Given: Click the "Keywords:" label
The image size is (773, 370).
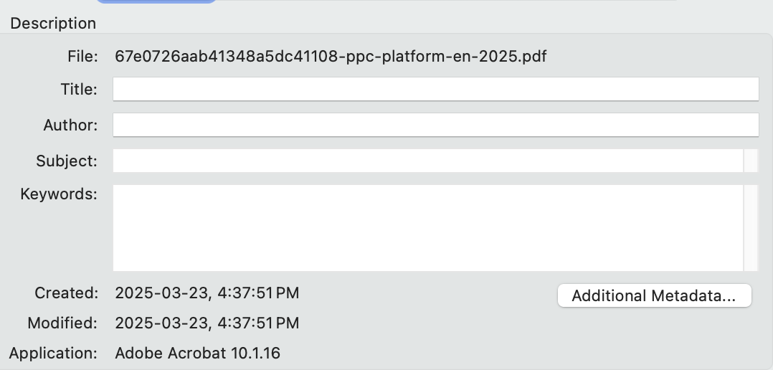Looking at the screenshot, I should (x=59, y=194).
